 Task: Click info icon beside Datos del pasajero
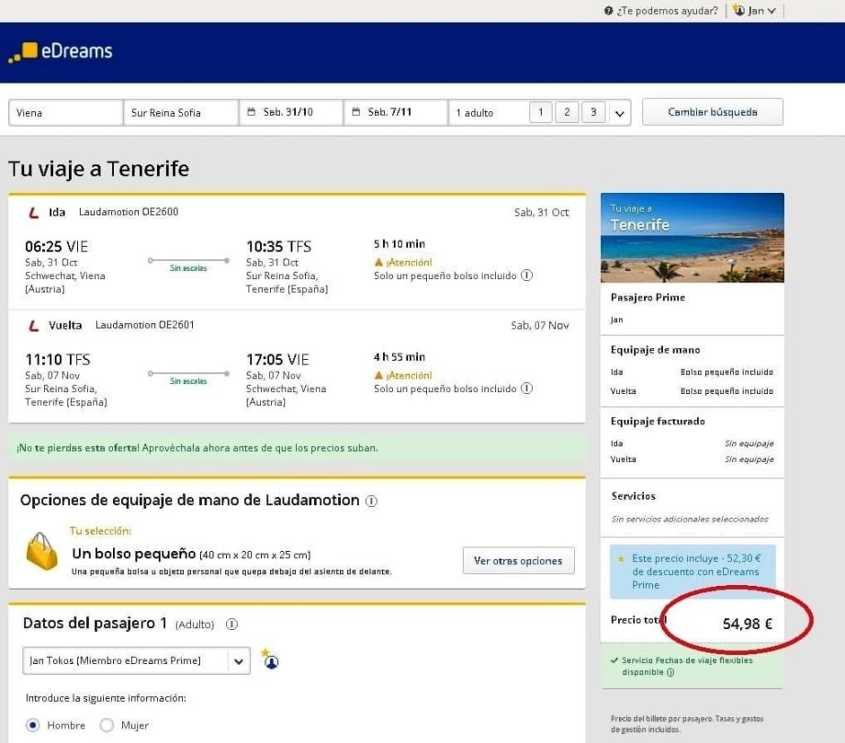pos(231,625)
